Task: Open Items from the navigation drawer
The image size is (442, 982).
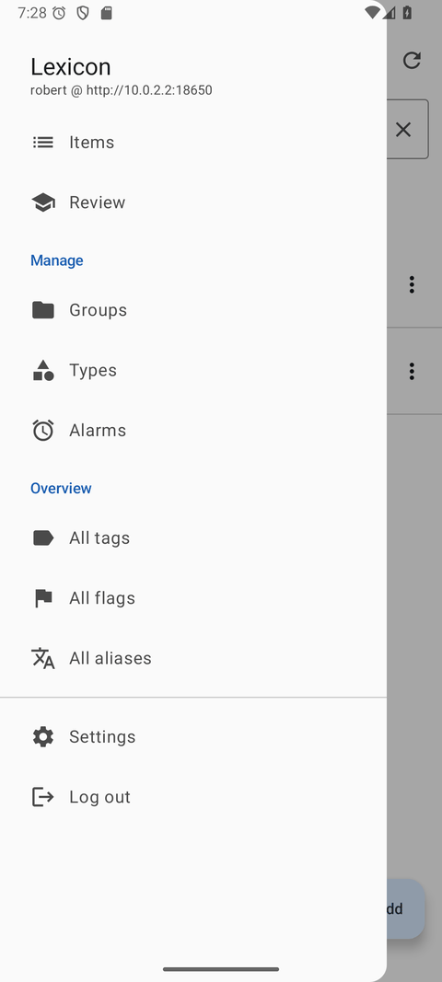Action: pyautogui.click(x=193, y=142)
